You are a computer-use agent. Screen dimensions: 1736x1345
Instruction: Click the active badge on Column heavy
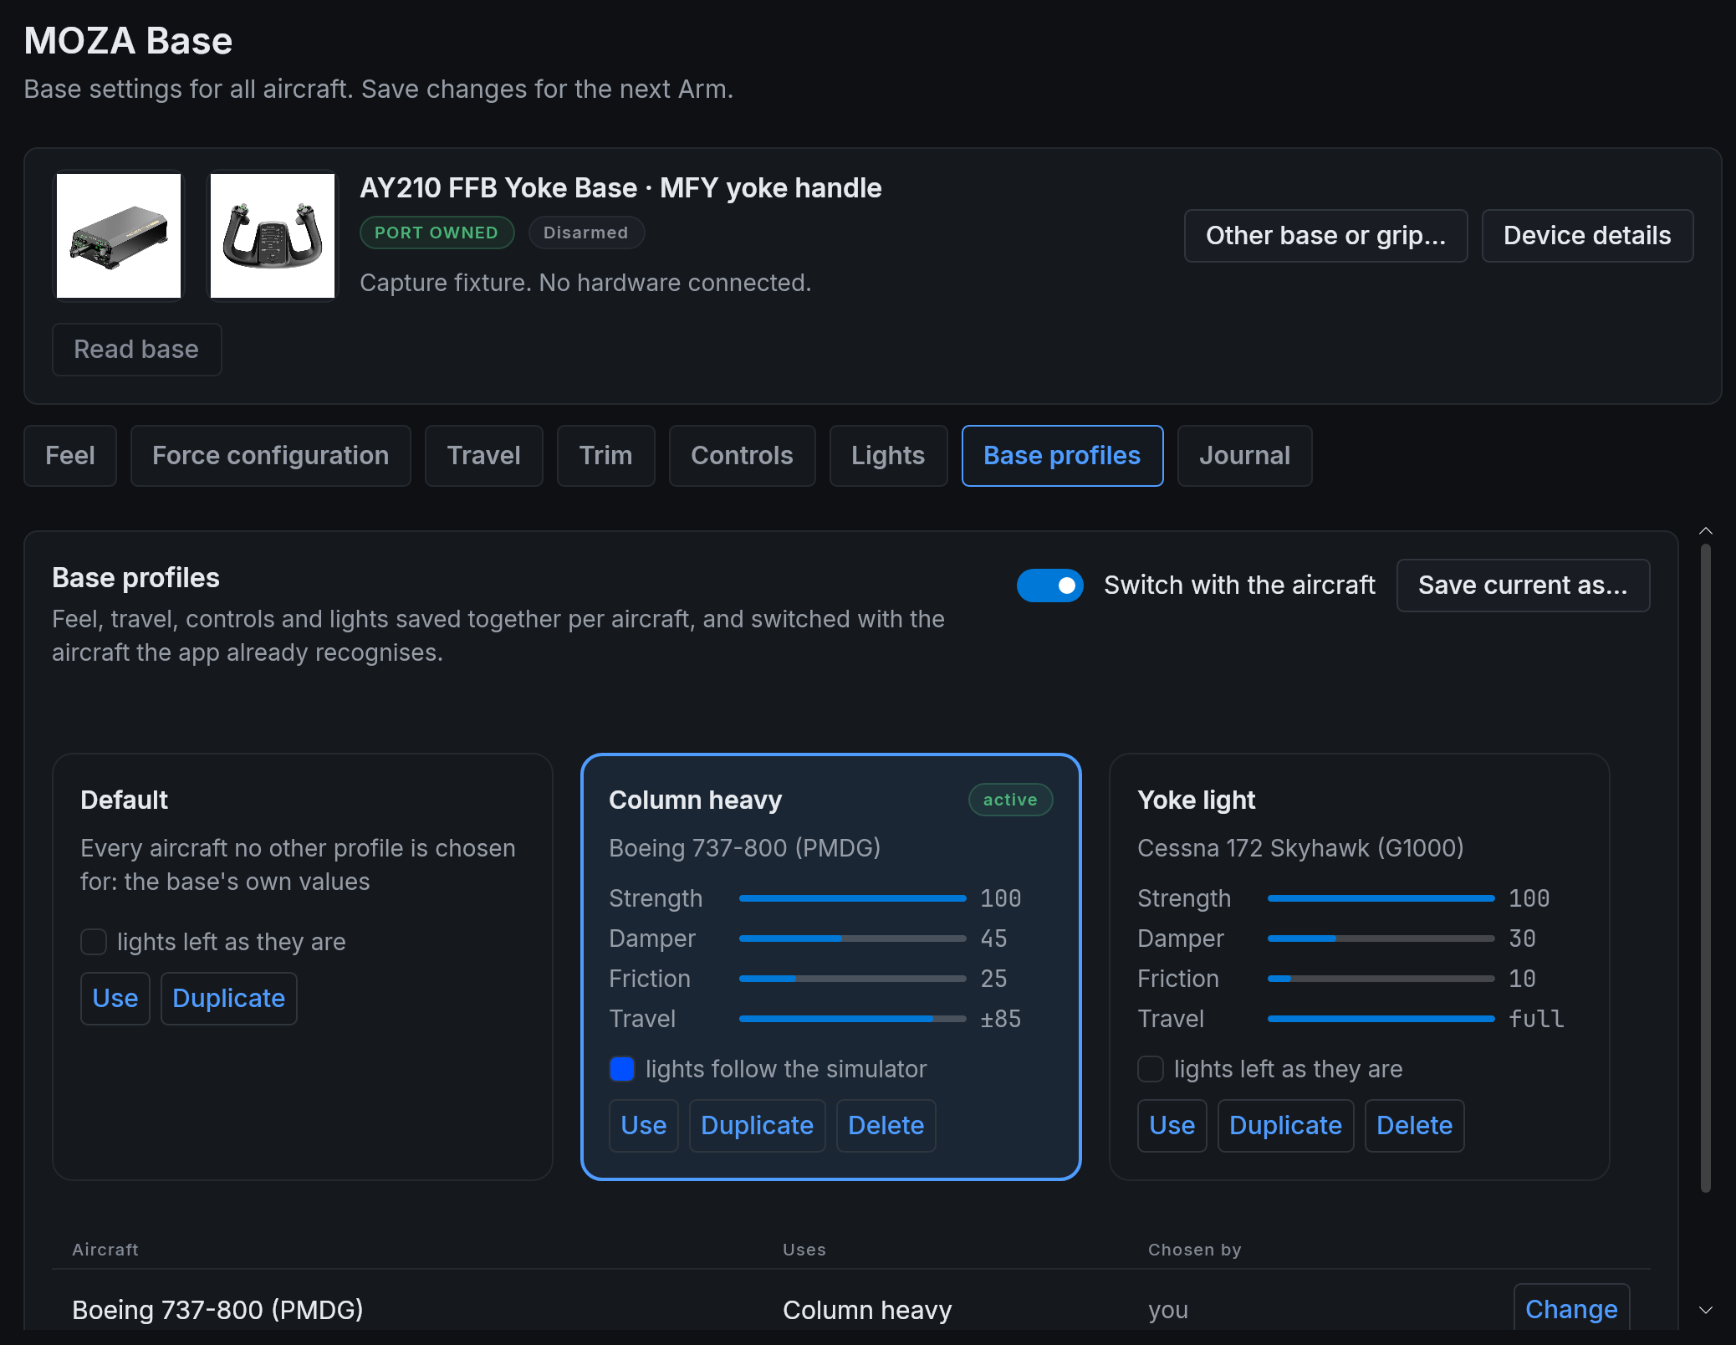click(x=1010, y=800)
